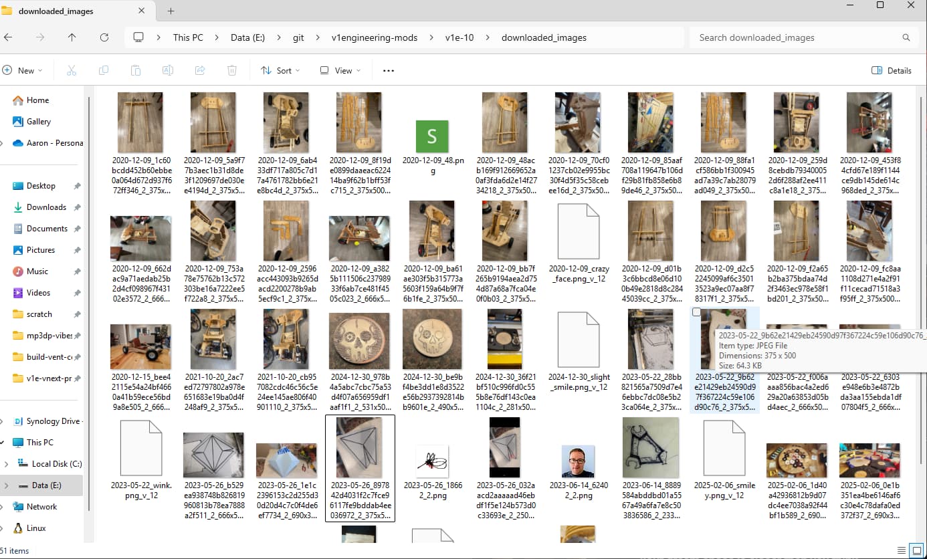Expand the Local Disk (C:) tree node
927x559 pixels.
pos(7,463)
